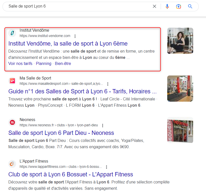
Task: Follow the 'Bien-être' sitelink
Action: [63, 63]
